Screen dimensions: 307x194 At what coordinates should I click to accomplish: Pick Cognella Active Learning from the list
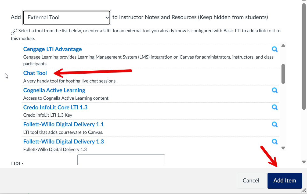pyautogui.click(x=54, y=90)
